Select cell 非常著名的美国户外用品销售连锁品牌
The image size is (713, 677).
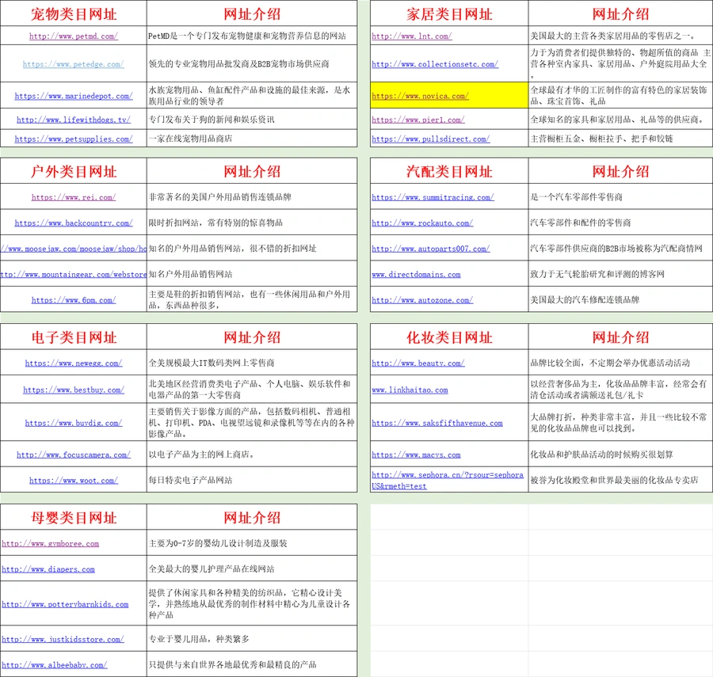252,196
